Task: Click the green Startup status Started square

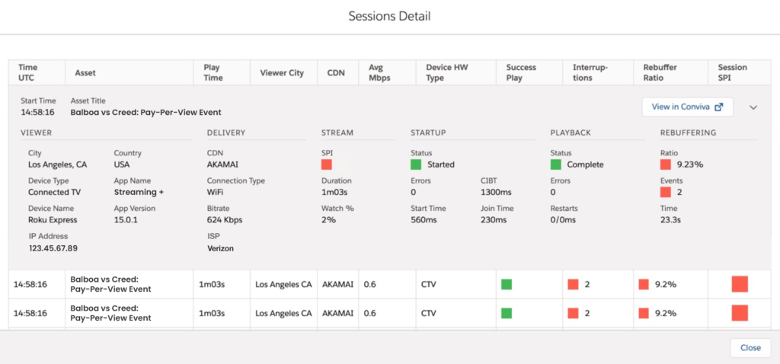Action: (416, 164)
